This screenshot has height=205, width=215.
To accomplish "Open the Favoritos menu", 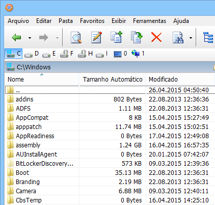I will coord(92,21).
